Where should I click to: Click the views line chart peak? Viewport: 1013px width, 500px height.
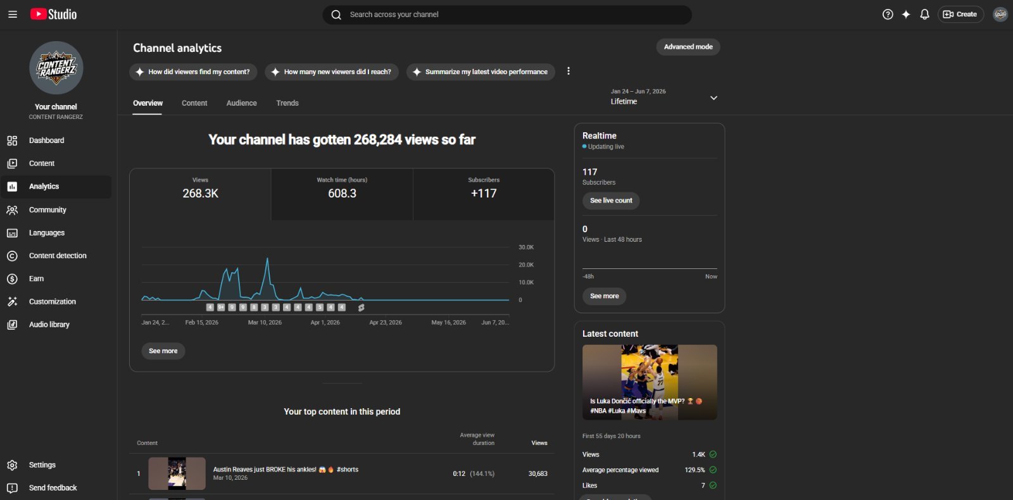click(267, 259)
